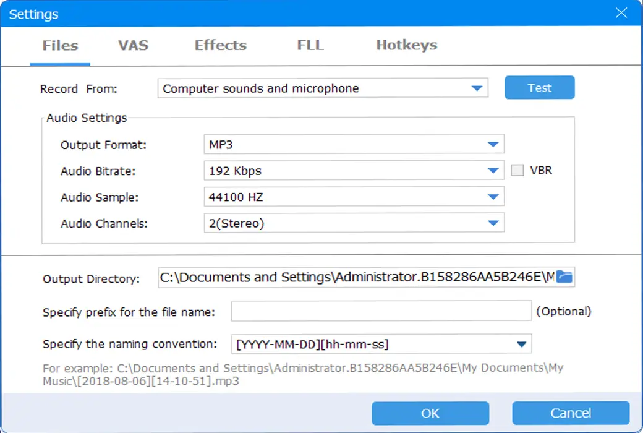Click into the Output Directory path field
This screenshot has height=433, width=643.
click(357, 278)
